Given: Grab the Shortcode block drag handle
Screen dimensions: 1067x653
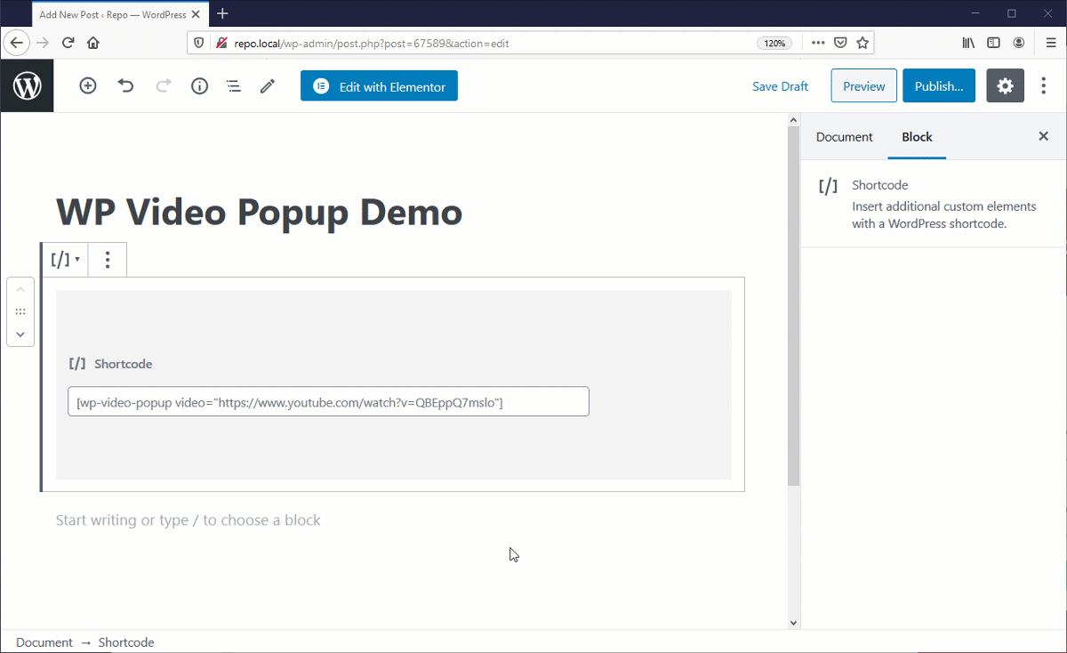Looking at the screenshot, I should click(x=20, y=312).
